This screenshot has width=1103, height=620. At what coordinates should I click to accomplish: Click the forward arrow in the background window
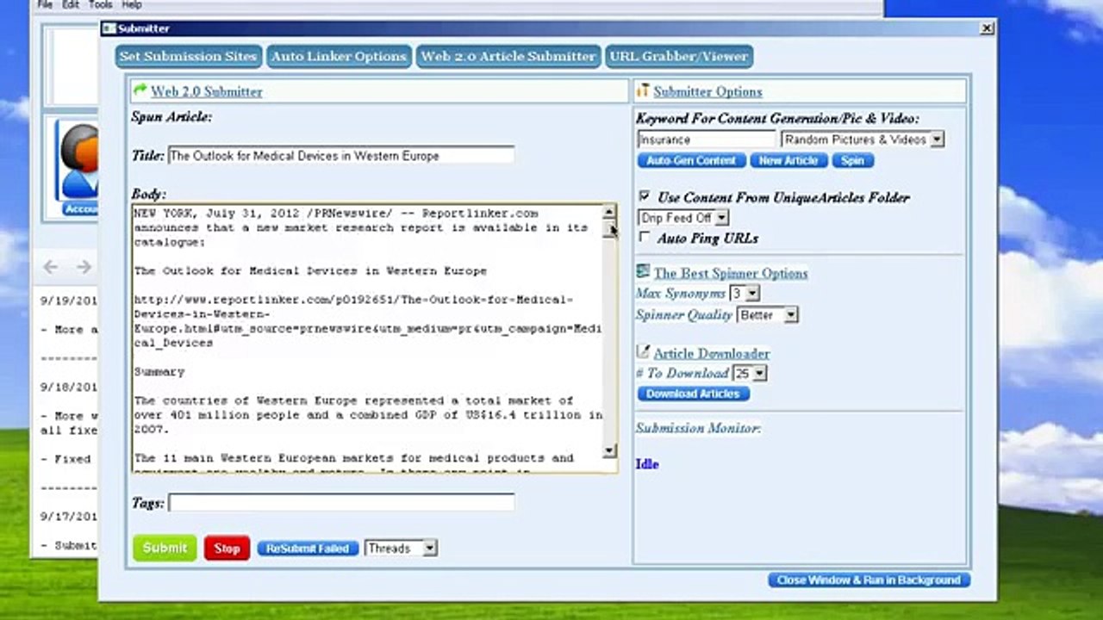tap(84, 267)
